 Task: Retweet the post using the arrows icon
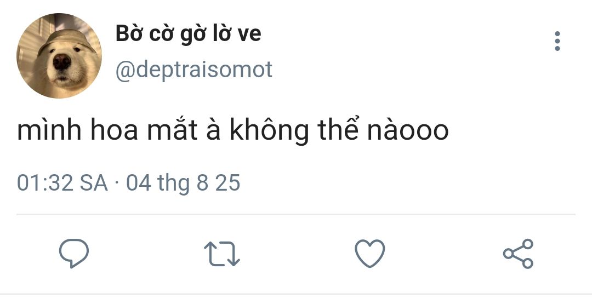222,254
